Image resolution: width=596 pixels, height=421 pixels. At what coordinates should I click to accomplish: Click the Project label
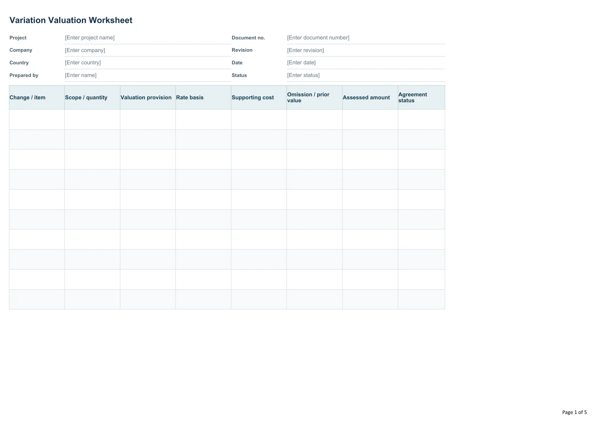coord(18,38)
